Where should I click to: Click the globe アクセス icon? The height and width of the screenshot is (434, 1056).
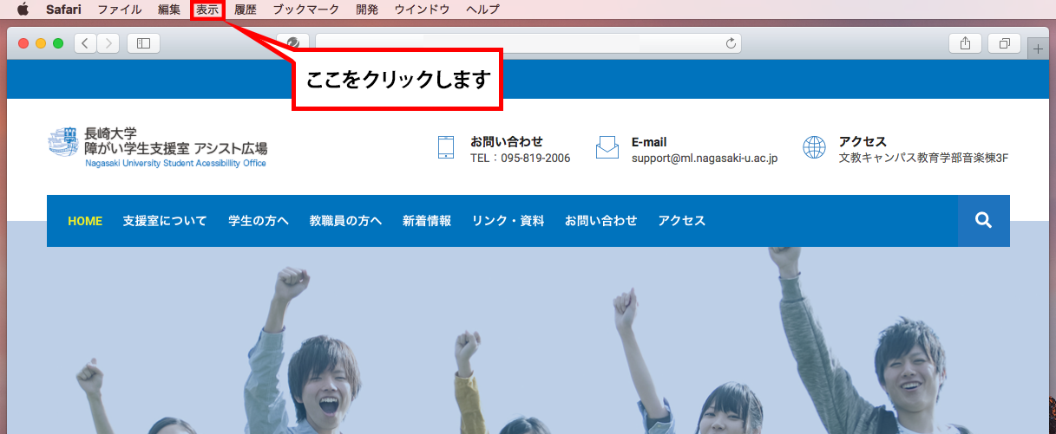coord(814,147)
